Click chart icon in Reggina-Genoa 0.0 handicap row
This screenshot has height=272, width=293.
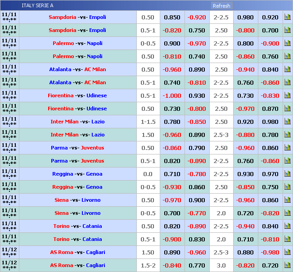pos(287,174)
